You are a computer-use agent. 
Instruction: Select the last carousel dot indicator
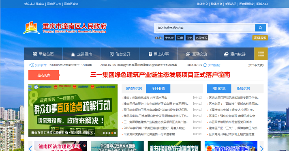coord(115,133)
